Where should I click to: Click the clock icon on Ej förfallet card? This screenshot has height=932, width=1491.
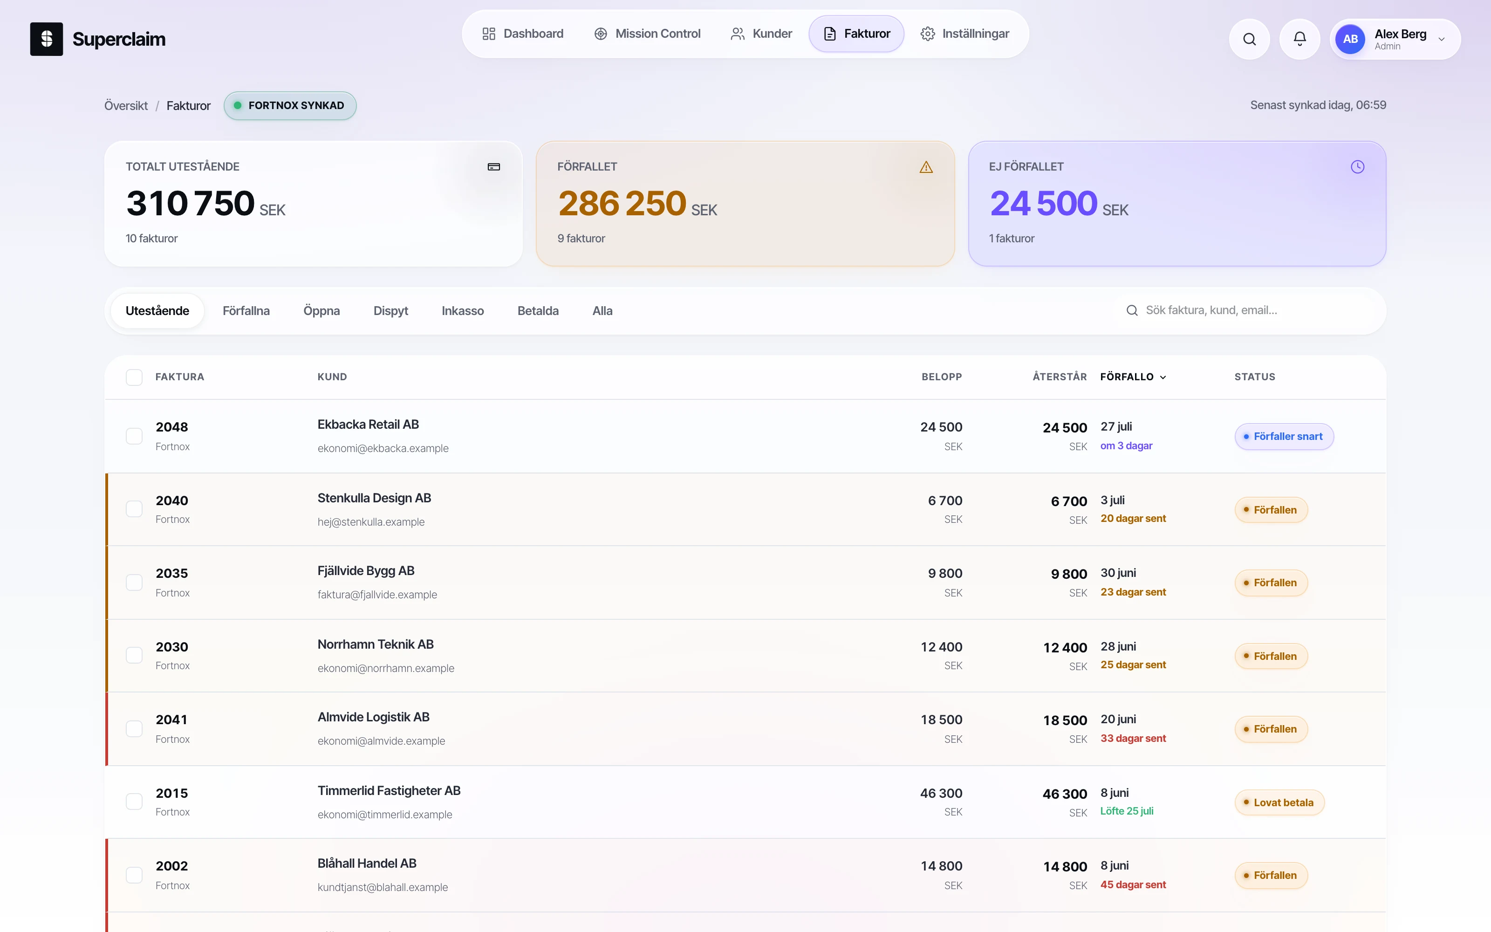(1357, 167)
